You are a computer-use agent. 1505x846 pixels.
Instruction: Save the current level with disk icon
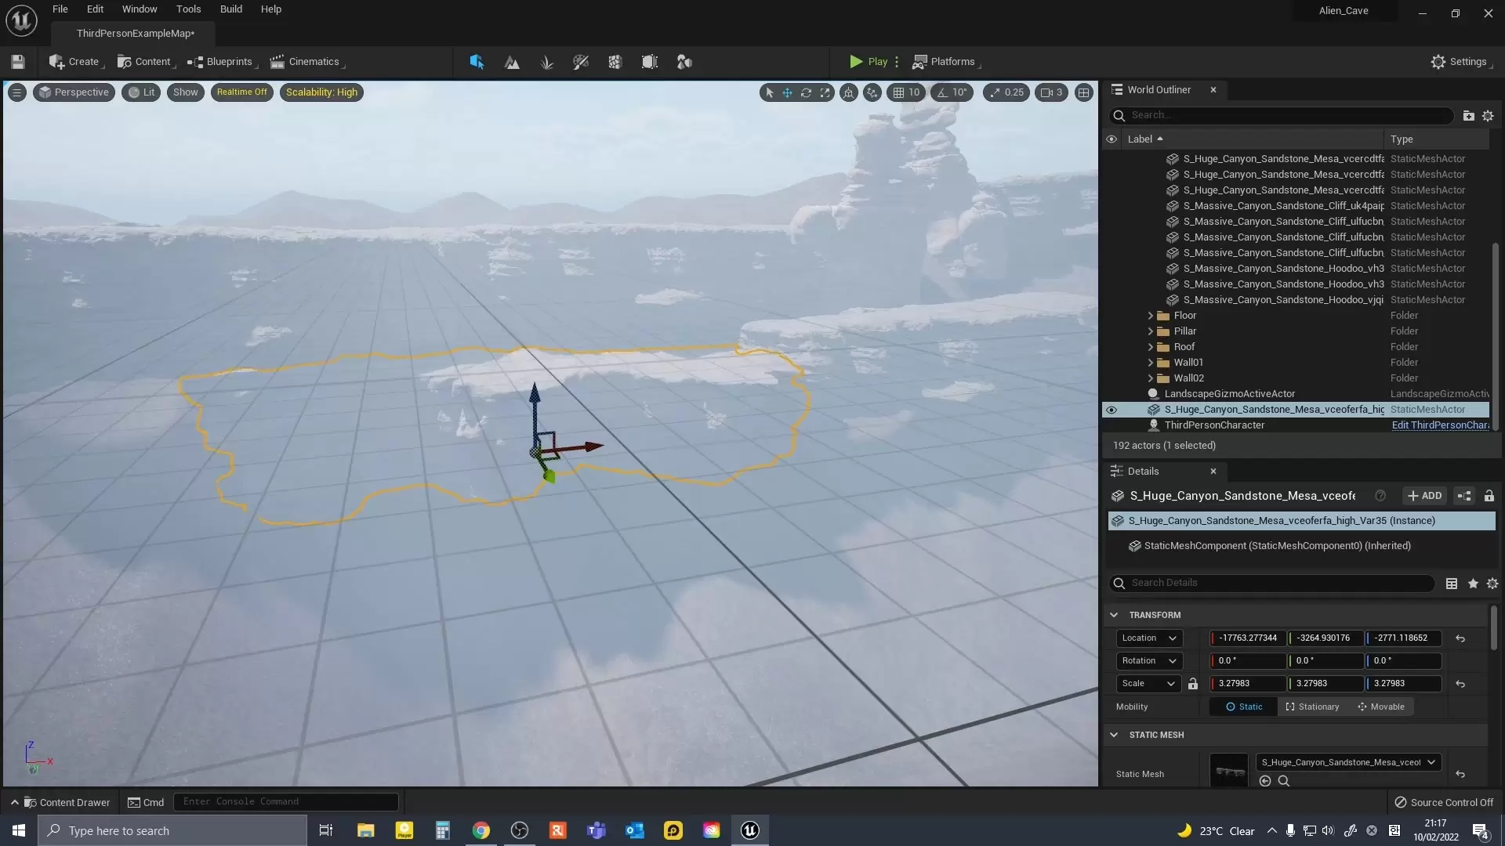pyautogui.click(x=18, y=62)
